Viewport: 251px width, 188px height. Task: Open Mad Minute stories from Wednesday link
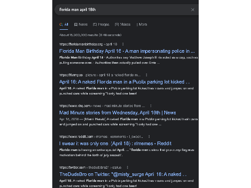(x=118, y=113)
